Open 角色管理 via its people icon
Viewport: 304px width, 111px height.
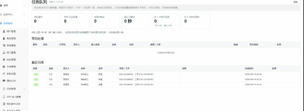4,38
